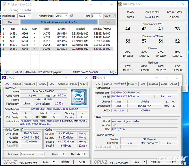The width and height of the screenshot is (189, 166).
Task: Click Validate button in right CPU-Z
Action: [156, 162]
